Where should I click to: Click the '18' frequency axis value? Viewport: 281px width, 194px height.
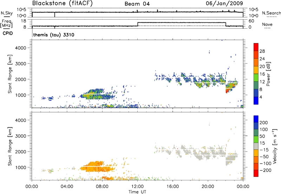[x=24, y=21]
